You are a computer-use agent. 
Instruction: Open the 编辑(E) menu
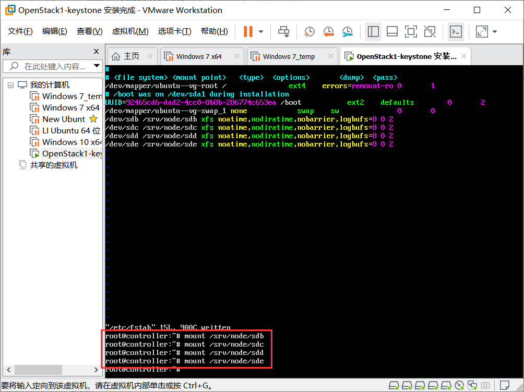[x=54, y=31]
